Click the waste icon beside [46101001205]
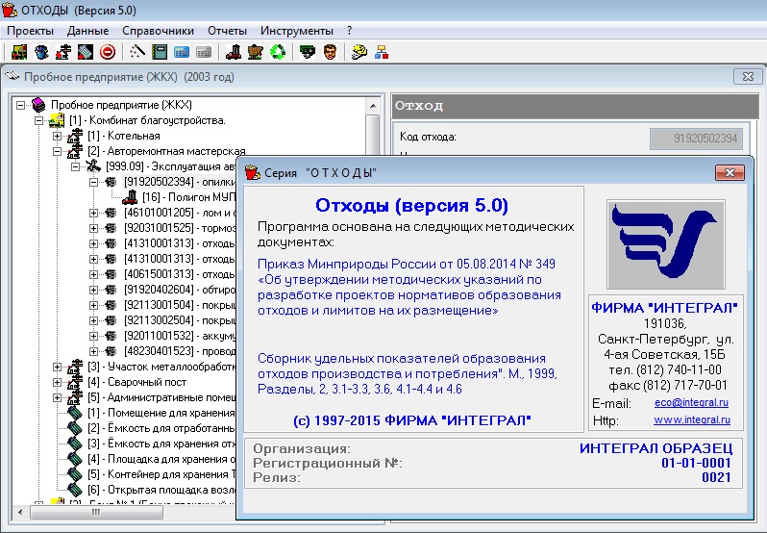This screenshot has width=767, height=533. coord(111,213)
